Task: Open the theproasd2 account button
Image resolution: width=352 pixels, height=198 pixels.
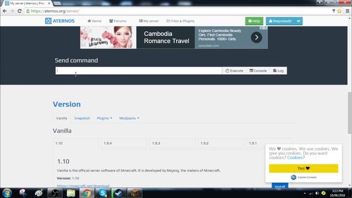Action: [280, 21]
